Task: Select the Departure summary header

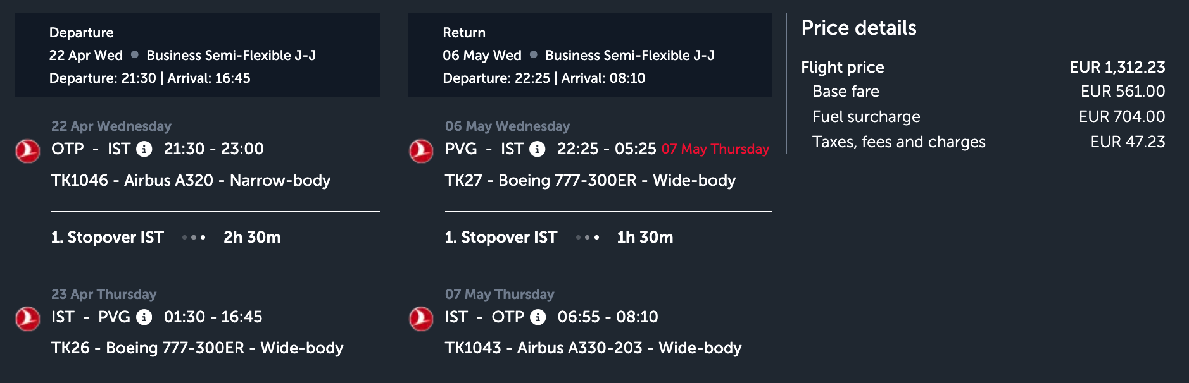Action: pos(197,56)
